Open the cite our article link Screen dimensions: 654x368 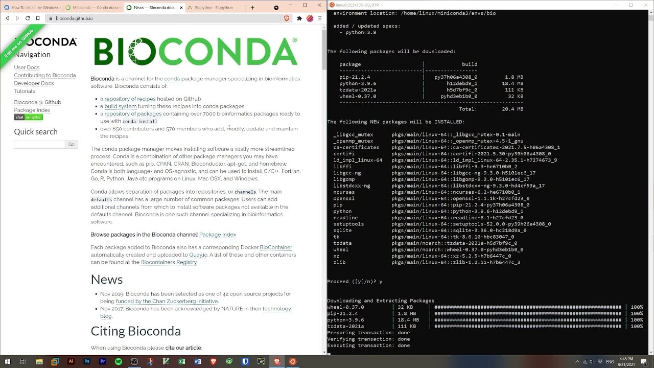183,348
